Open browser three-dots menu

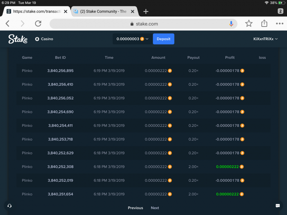click(x=279, y=24)
